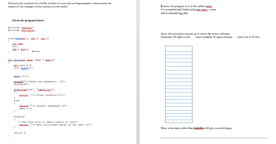The width and height of the screenshot is (276, 144).
Task: Click the "if(pass)" line
Action: point(19,117)
